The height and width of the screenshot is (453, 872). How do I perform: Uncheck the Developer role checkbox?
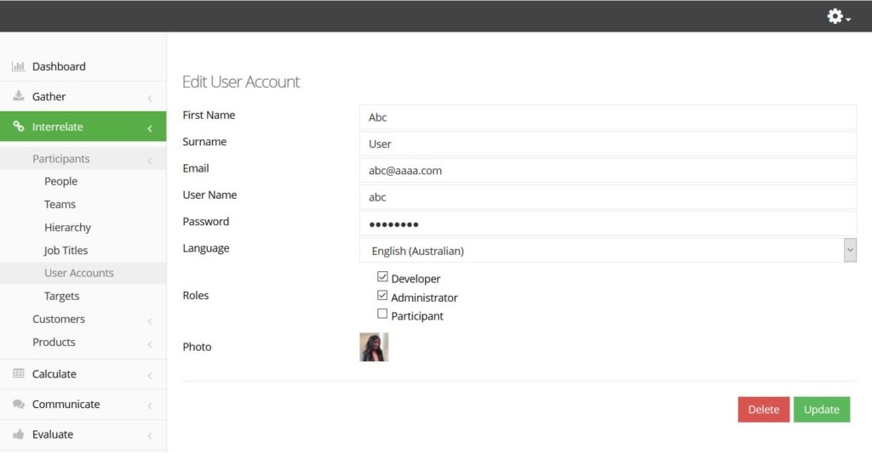pos(382,276)
